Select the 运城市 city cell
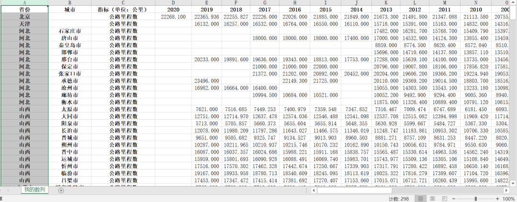Image resolution: width=517 pixels, height=202 pixels. pyautogui.click(x=70, y=159)
